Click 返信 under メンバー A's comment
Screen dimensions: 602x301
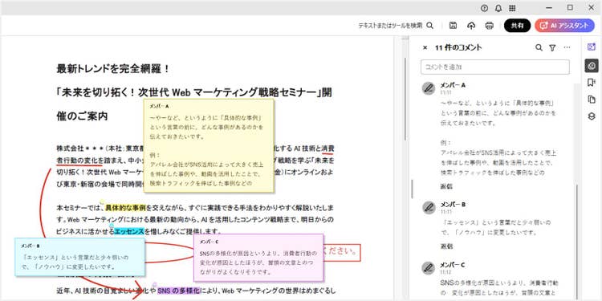coord(446,186)
